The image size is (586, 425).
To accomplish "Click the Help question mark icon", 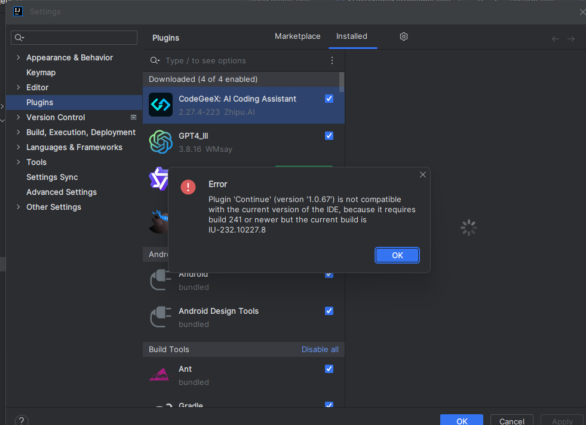I will click(22, 421).
